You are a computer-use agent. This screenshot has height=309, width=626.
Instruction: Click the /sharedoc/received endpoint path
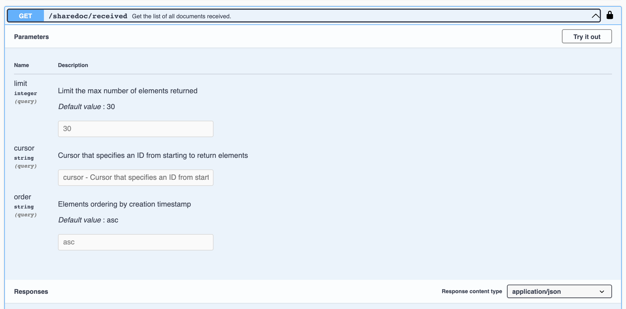pos(88,16)
